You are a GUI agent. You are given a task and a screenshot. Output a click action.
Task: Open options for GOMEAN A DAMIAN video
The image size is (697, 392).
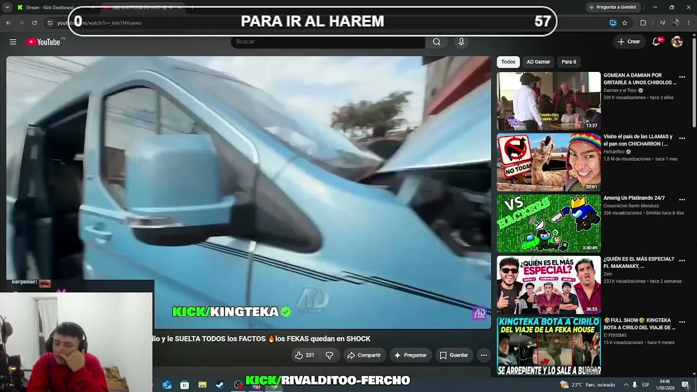coord(682,77)
